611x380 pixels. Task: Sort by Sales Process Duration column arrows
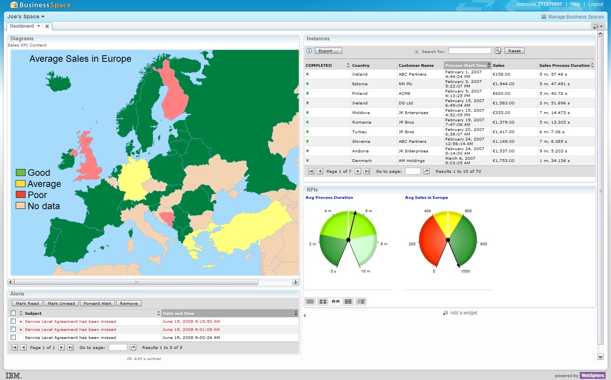592,65
